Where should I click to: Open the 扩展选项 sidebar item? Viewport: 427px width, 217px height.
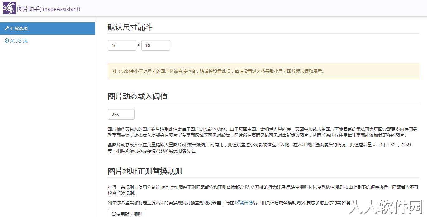[x=47, y=28]
